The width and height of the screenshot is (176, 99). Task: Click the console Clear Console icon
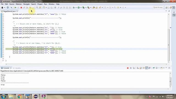pyautogui.click(x=137, y=68)
